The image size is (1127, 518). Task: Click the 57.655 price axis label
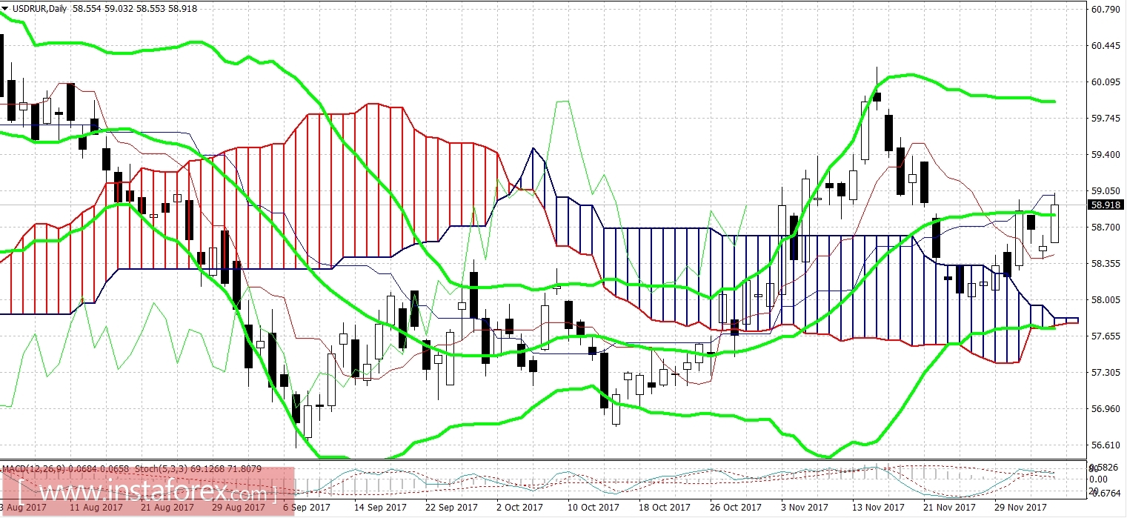(1106, 336)
